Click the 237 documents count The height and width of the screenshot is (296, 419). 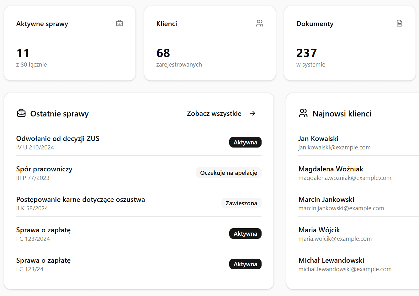[x=306, y=53]
